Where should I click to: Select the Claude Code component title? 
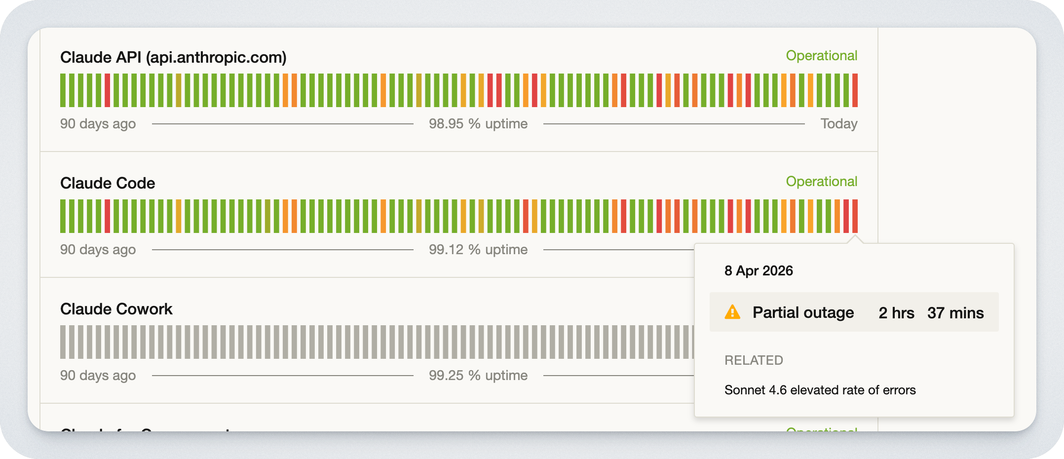(x=108, y=183)
